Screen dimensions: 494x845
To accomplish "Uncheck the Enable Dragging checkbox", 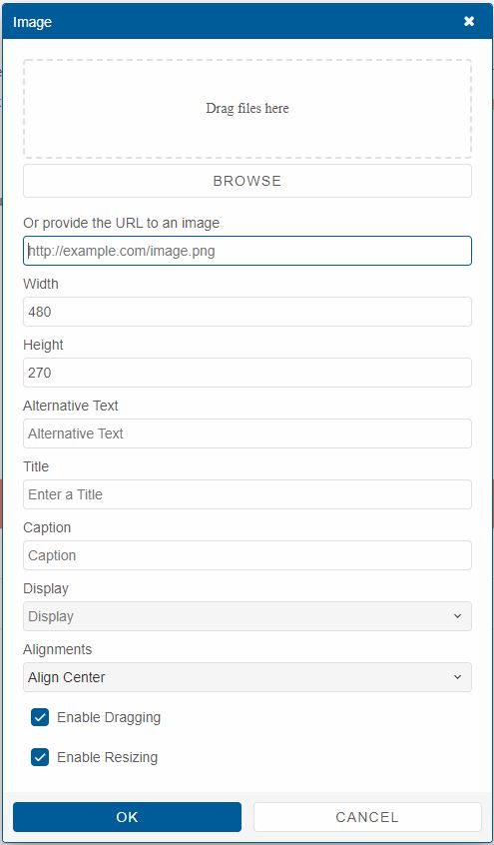I will click(40, 717).
